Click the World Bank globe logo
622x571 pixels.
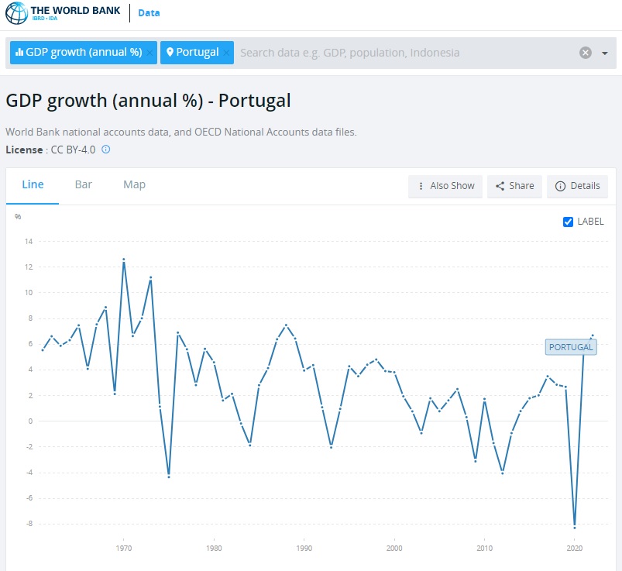tap(15, 13)
